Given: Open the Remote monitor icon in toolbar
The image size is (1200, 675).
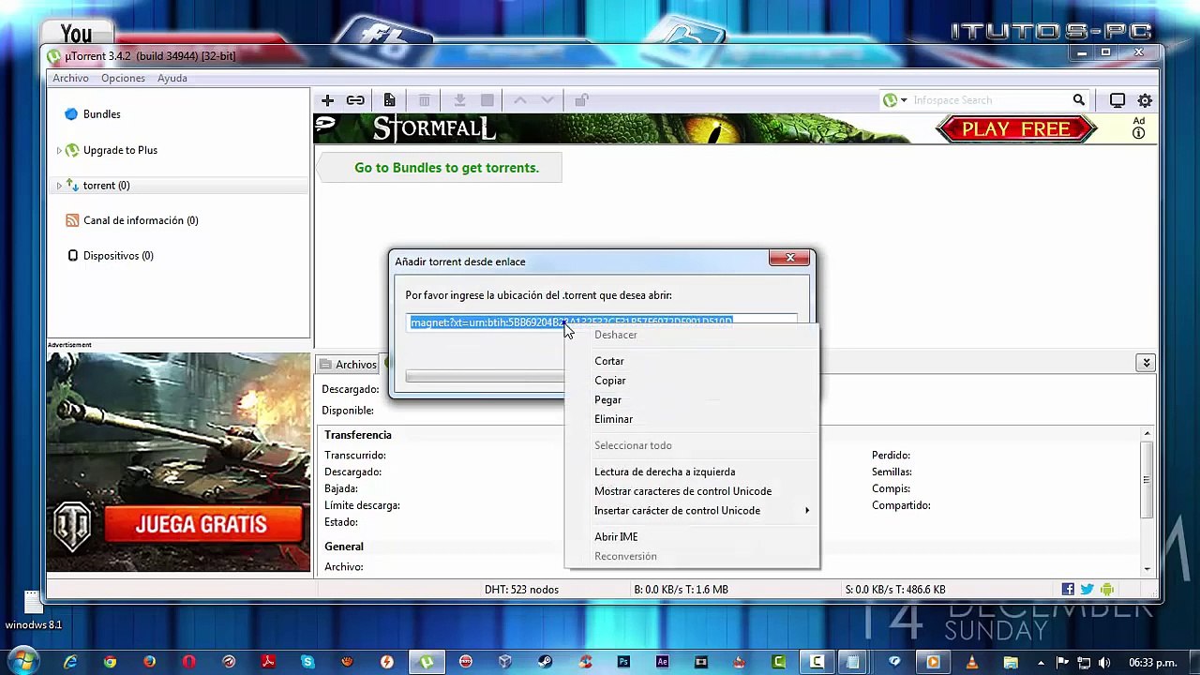Looking at the screenshot, I should coord(1117,100).
